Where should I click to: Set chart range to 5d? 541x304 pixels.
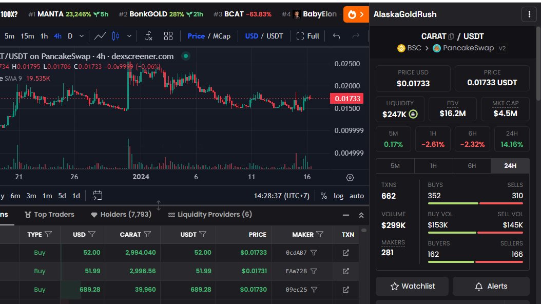[62, 196]
